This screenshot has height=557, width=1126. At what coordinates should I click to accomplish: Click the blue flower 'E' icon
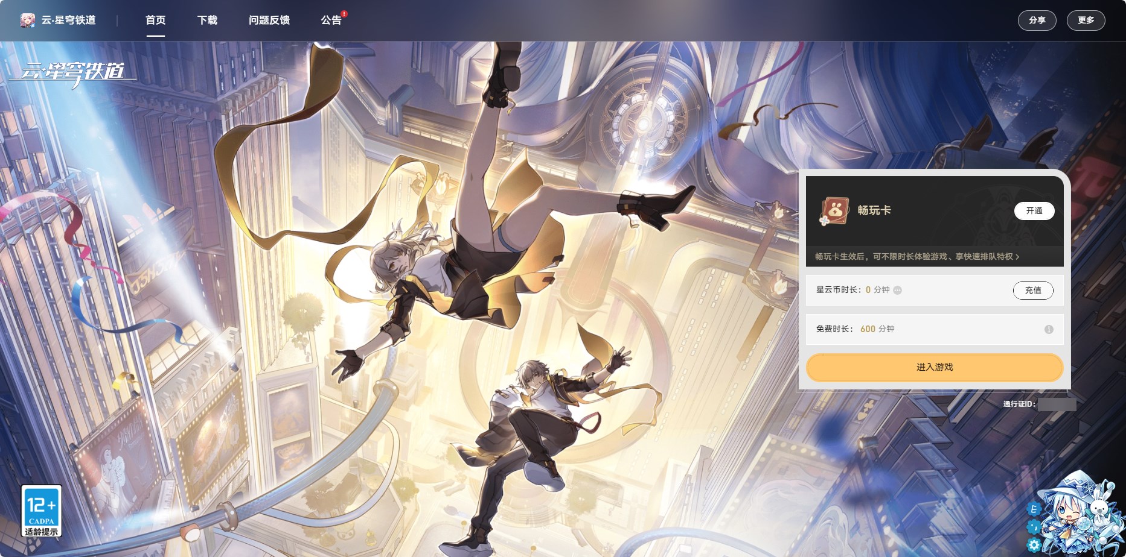[x=1033, y=509]
